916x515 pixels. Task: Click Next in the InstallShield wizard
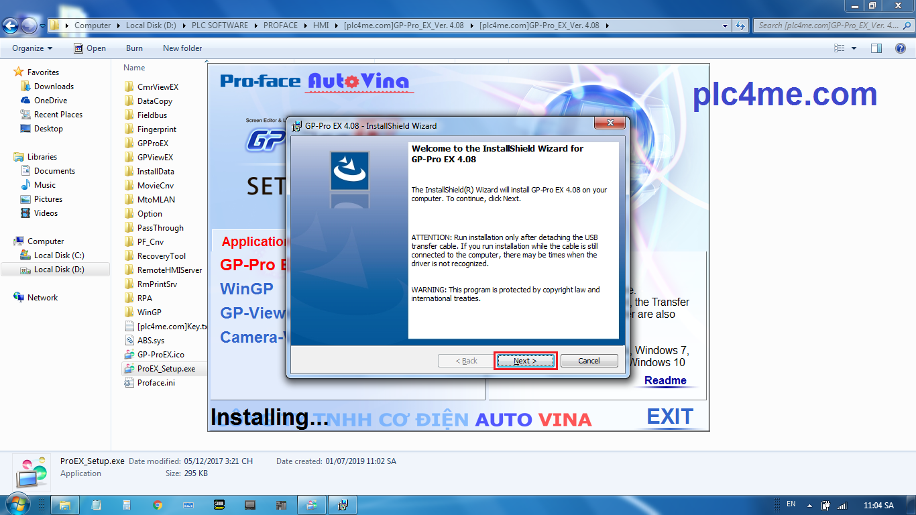point(525,360)
